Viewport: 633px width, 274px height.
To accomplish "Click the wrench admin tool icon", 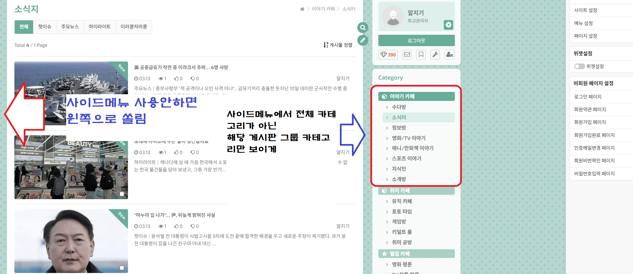I will point(435,55).
